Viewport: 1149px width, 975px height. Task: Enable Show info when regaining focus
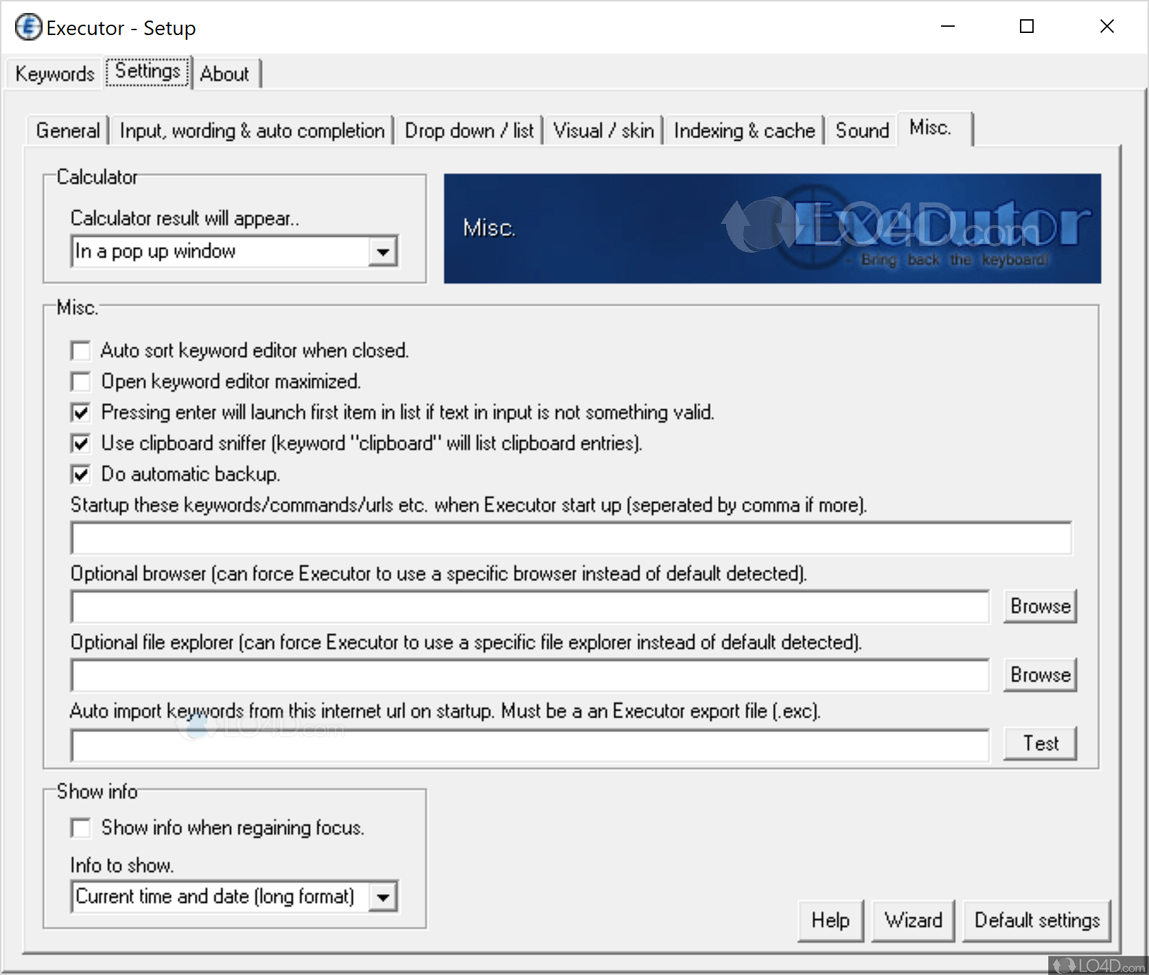tap(81, 828)
